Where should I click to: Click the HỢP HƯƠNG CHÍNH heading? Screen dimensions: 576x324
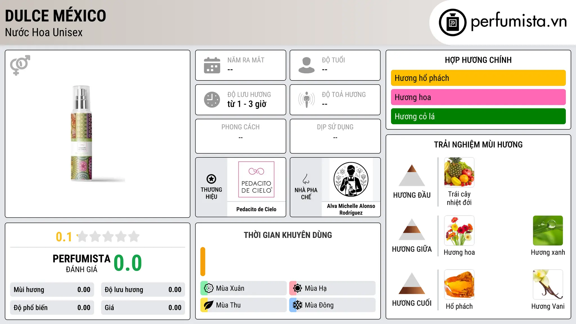coord(478,60)
